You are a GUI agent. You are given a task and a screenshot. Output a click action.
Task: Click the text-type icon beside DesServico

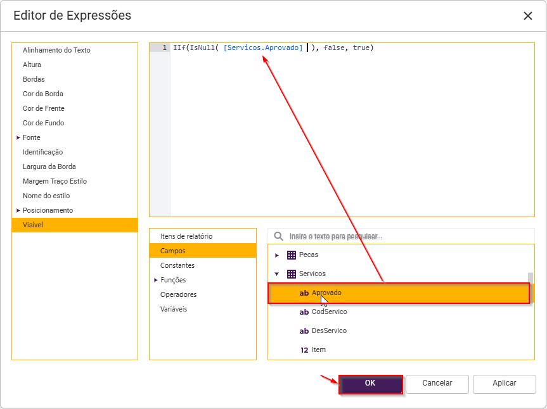click(304, 331)
